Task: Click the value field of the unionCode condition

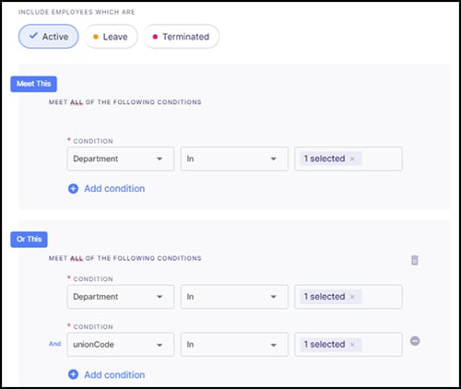Action: (349, 345)
